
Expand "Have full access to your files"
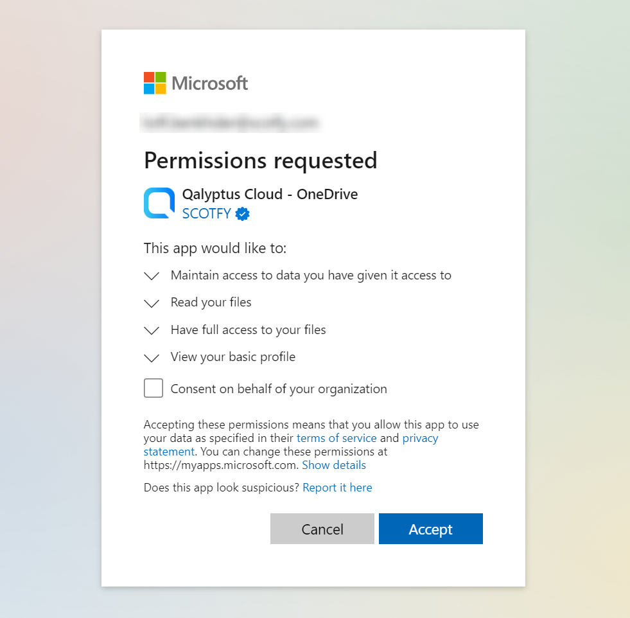coord(152,331)
